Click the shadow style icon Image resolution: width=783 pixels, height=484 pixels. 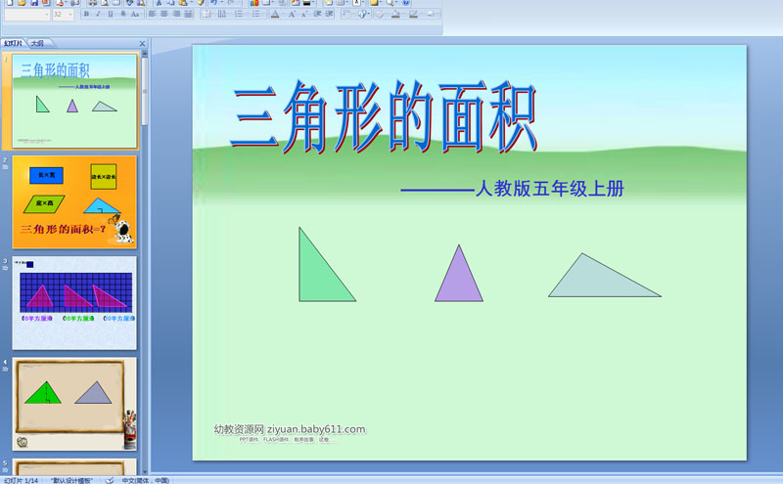(x=430, y=14)
